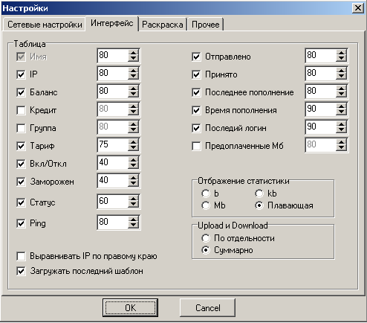The height and width of the screenshot is (323, 367).
Task: Select the Mb statistics radio button
Action: pos(206,205)
